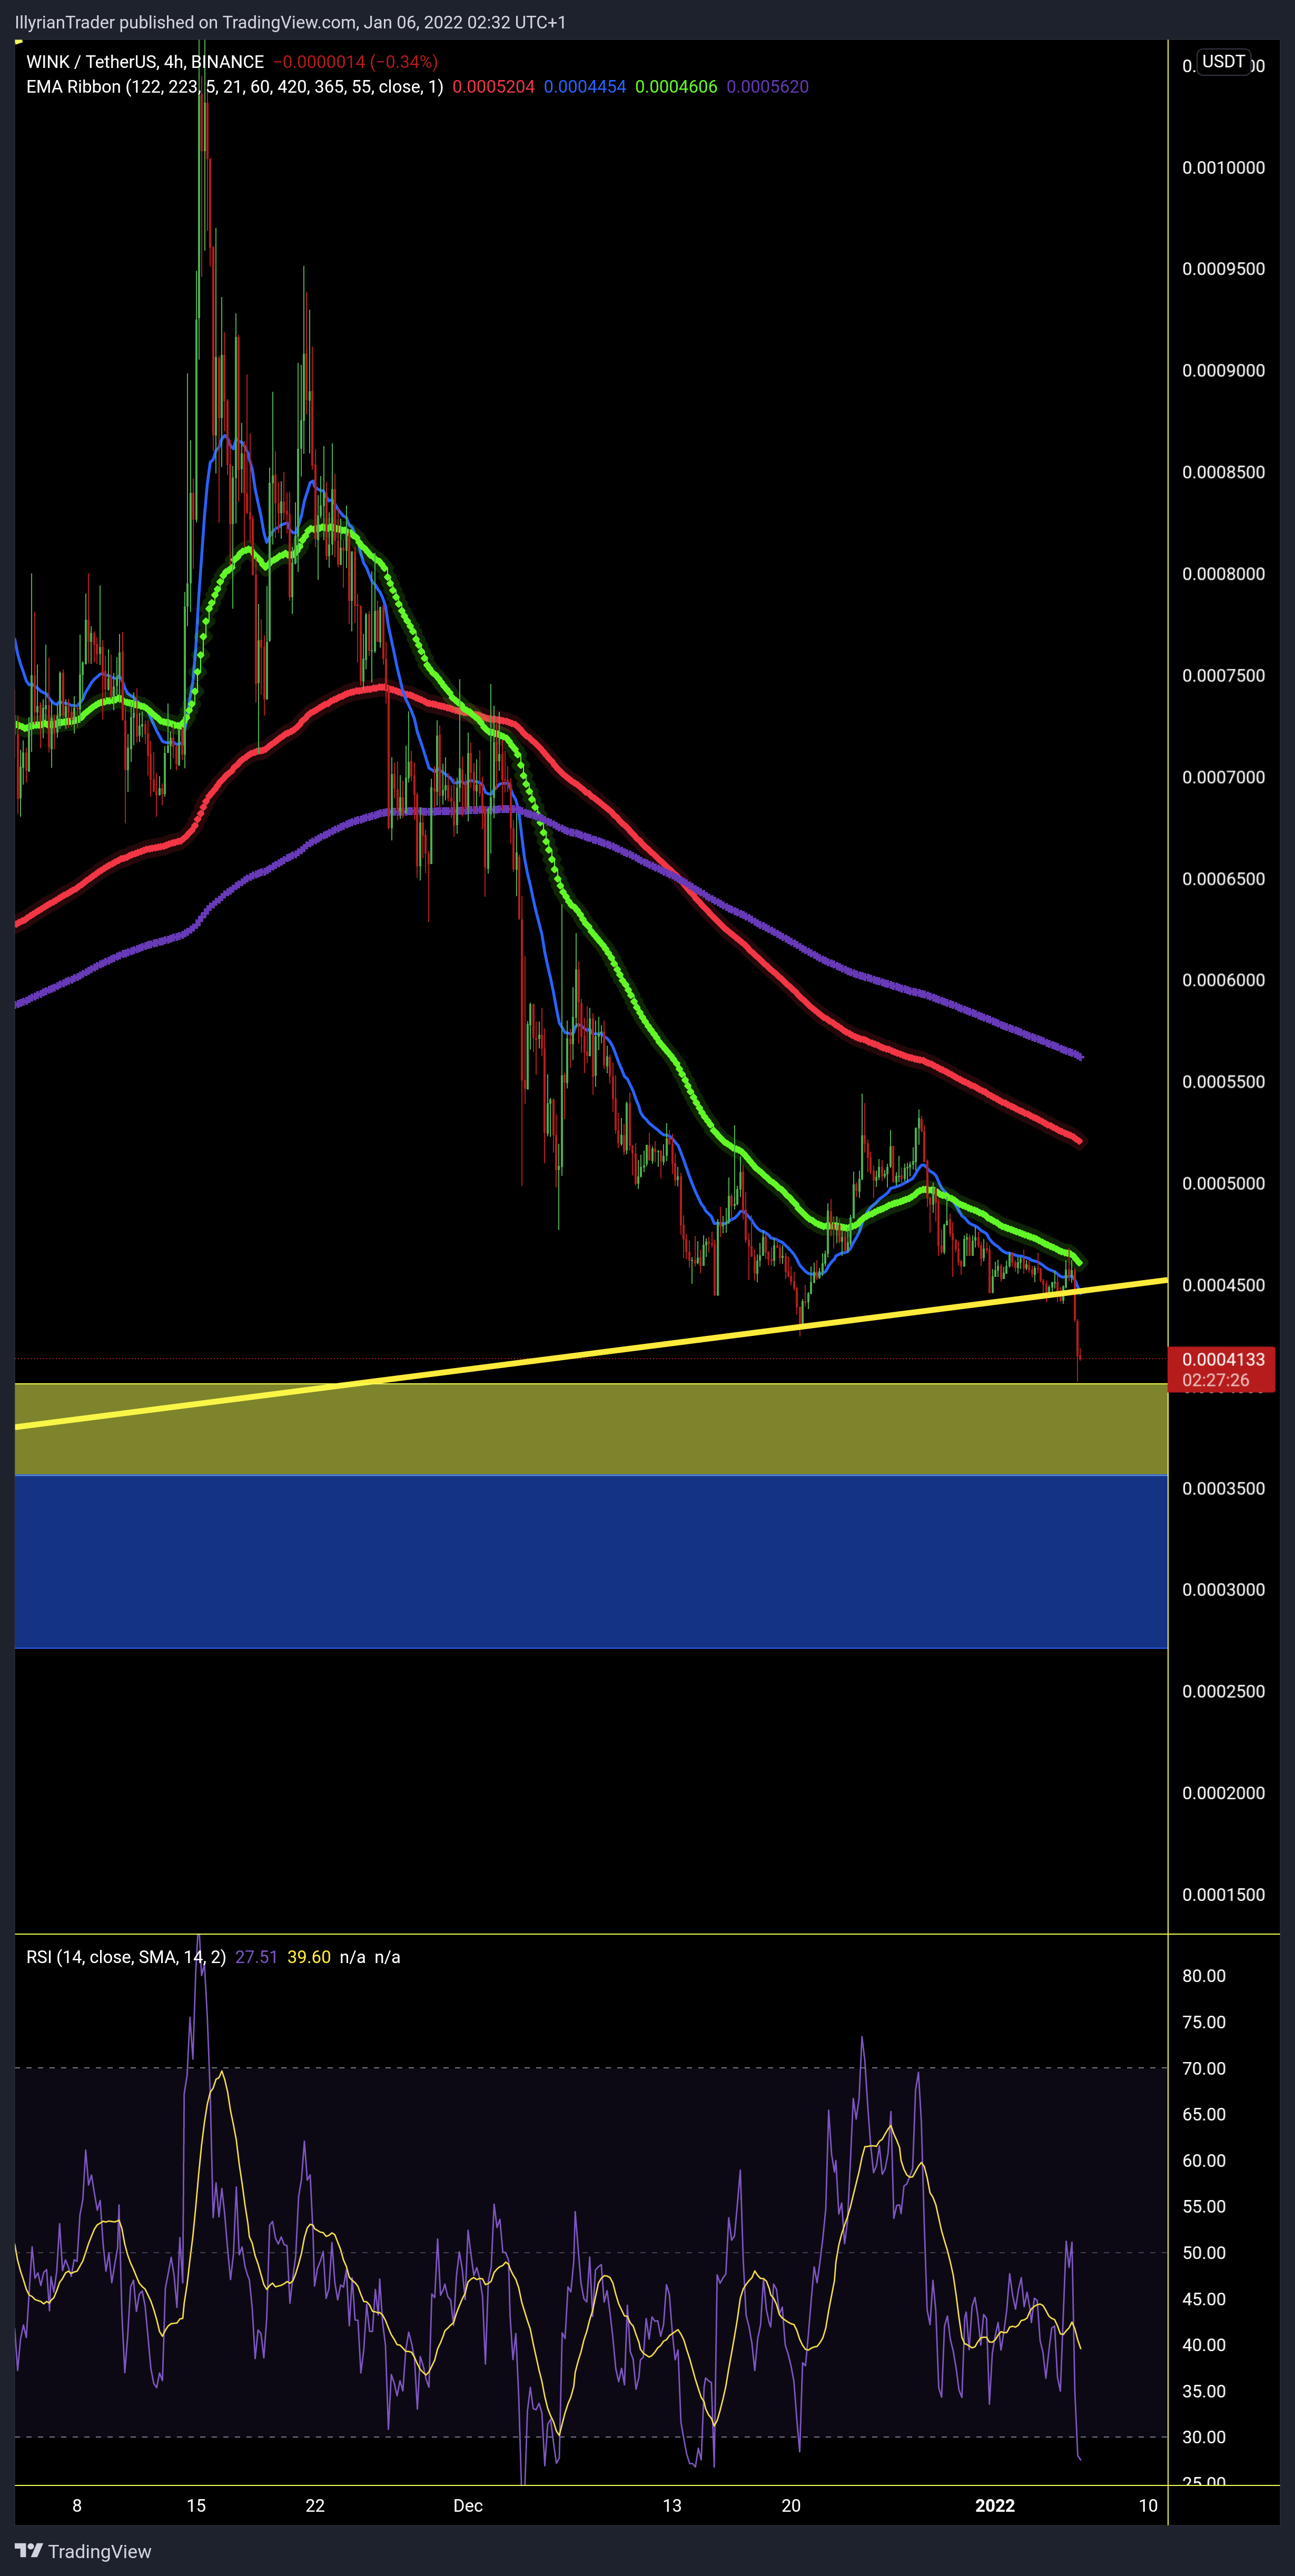Click the countdown timer 02:27:26
The height and width of the screenshot is (2576, 1295).
pyautogui.click(x=1216, y=1380)
